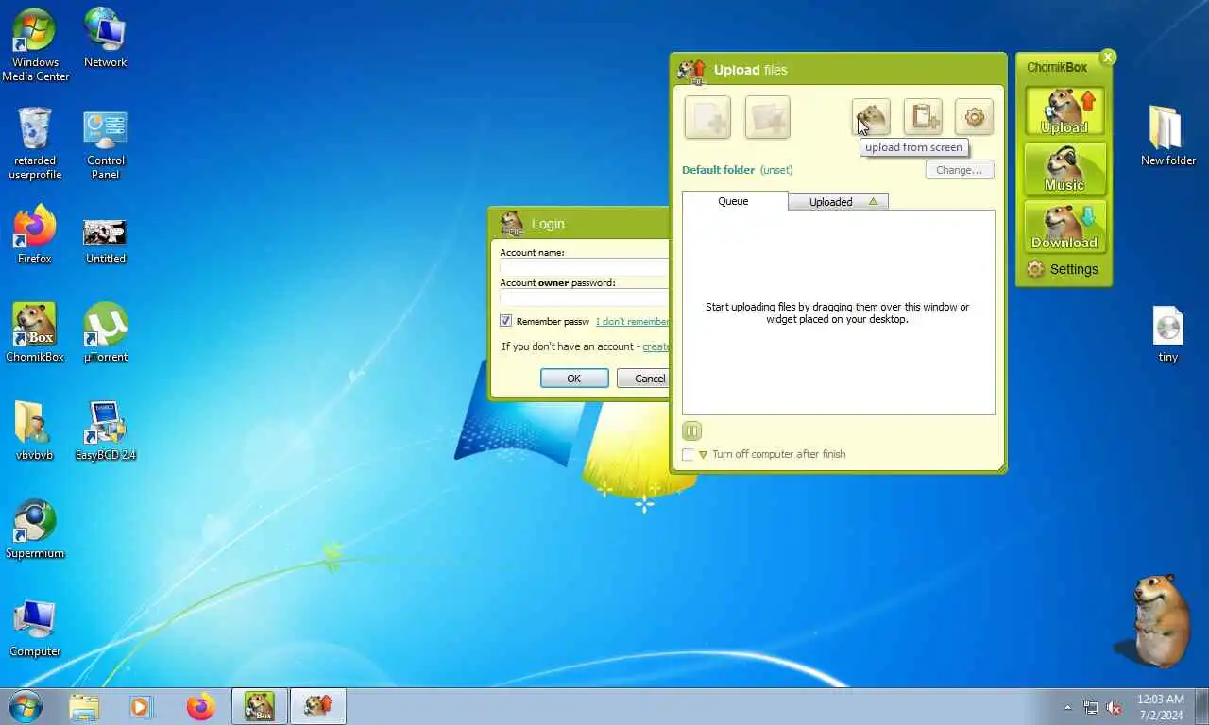Click the ChomikBox taskbar button
The height and width of the screenshot is (725, 1209).
point(259,706)
